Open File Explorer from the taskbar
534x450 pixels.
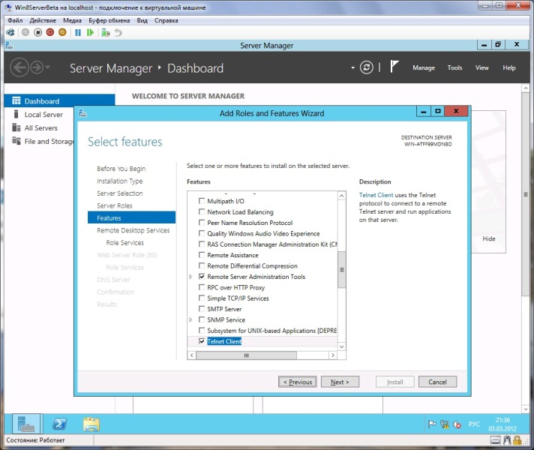pos(91,424)
